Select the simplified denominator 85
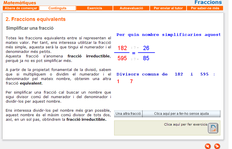This screenshot has width=232, height=149. coord(146,59)
